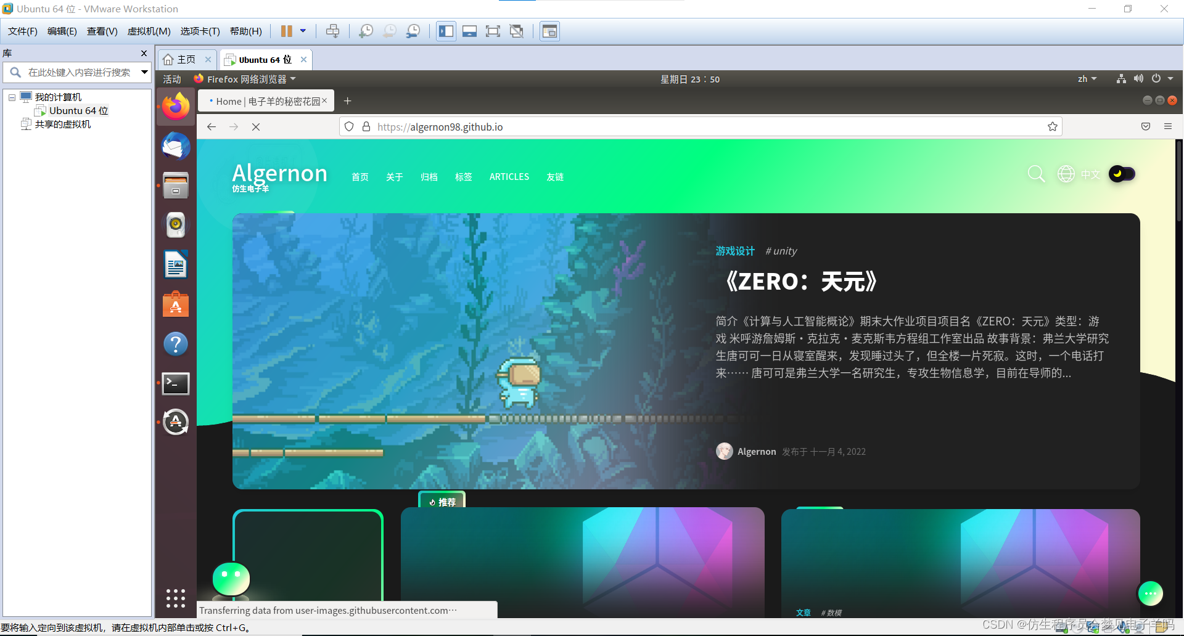Open the snapshot manager toolbar icon

point(413,31)
